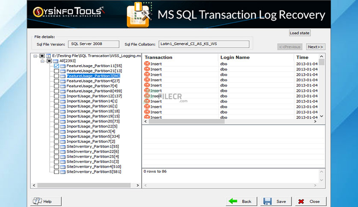Click the table icon of FeatureUsage_Partition11[55]
This screenshot has height=207, width=358.
63,66
